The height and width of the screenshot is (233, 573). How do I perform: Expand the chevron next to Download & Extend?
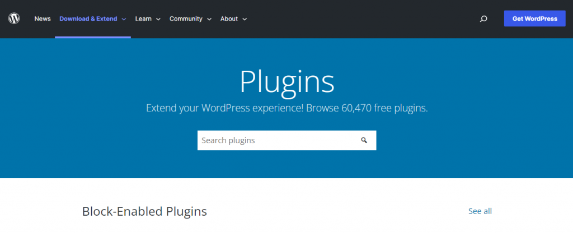click(124, 19)
